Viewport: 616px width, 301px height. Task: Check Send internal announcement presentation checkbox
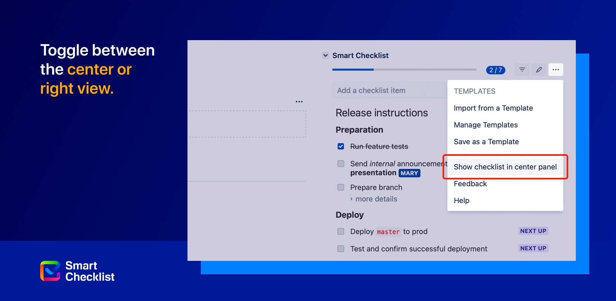pyautogui.click(x=341, y=164)
